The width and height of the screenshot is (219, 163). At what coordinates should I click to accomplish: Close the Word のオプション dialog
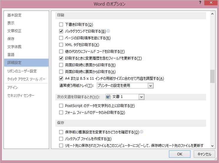pos(211,3)
